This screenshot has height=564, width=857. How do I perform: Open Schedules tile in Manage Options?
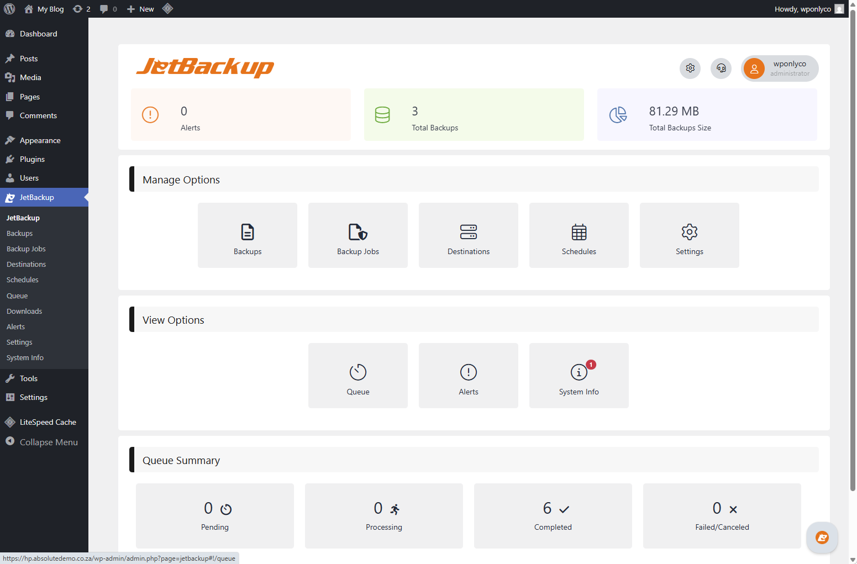[579, 235]
